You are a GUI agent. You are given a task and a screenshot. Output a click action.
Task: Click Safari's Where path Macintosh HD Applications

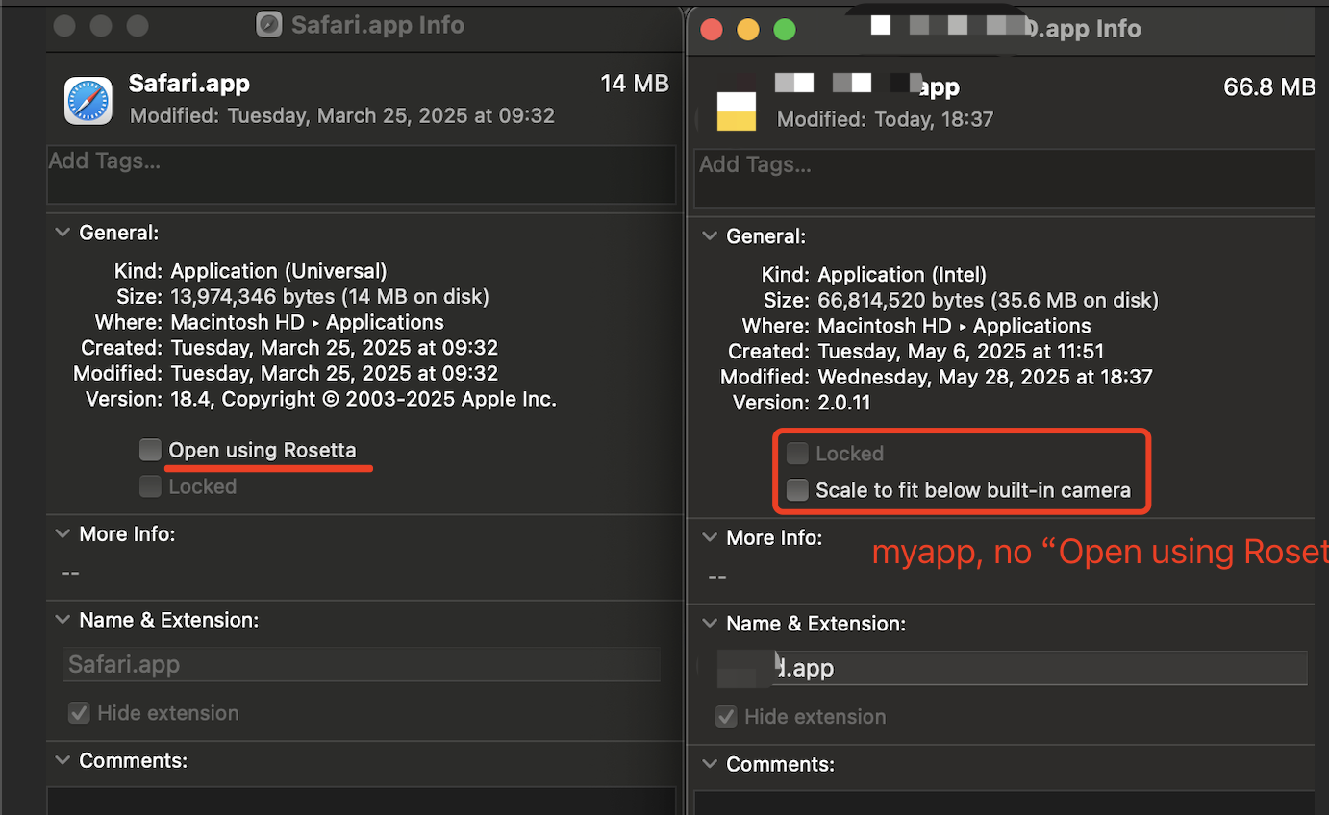click(308, 322)
